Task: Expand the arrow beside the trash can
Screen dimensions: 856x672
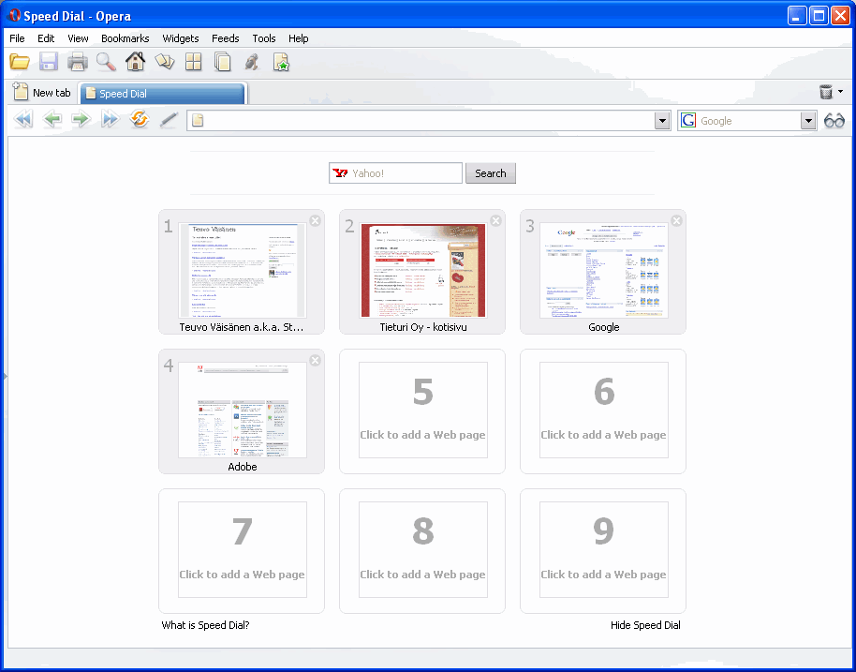Action: [840, 92]
